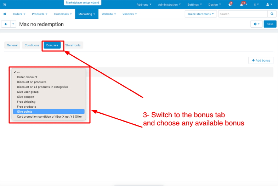Image resolution: width=278 pixels, height=186 pixels.
Task: Save the promotion with Save button
Action: click(x=270, y=24)
